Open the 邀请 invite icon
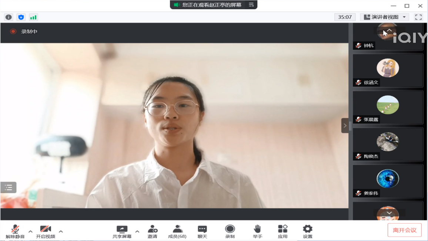The image size is (428, 241). coord(153,231)
